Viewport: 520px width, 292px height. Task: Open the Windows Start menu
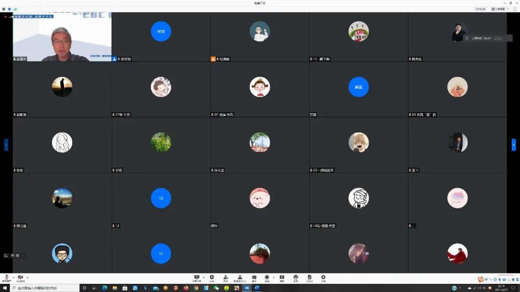(x=5, y=288)
